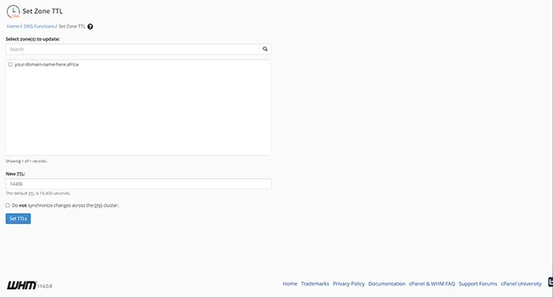553x298 pixels.
Task: Open cPanel & WHM FAQ link
Action: click(432, 284)
